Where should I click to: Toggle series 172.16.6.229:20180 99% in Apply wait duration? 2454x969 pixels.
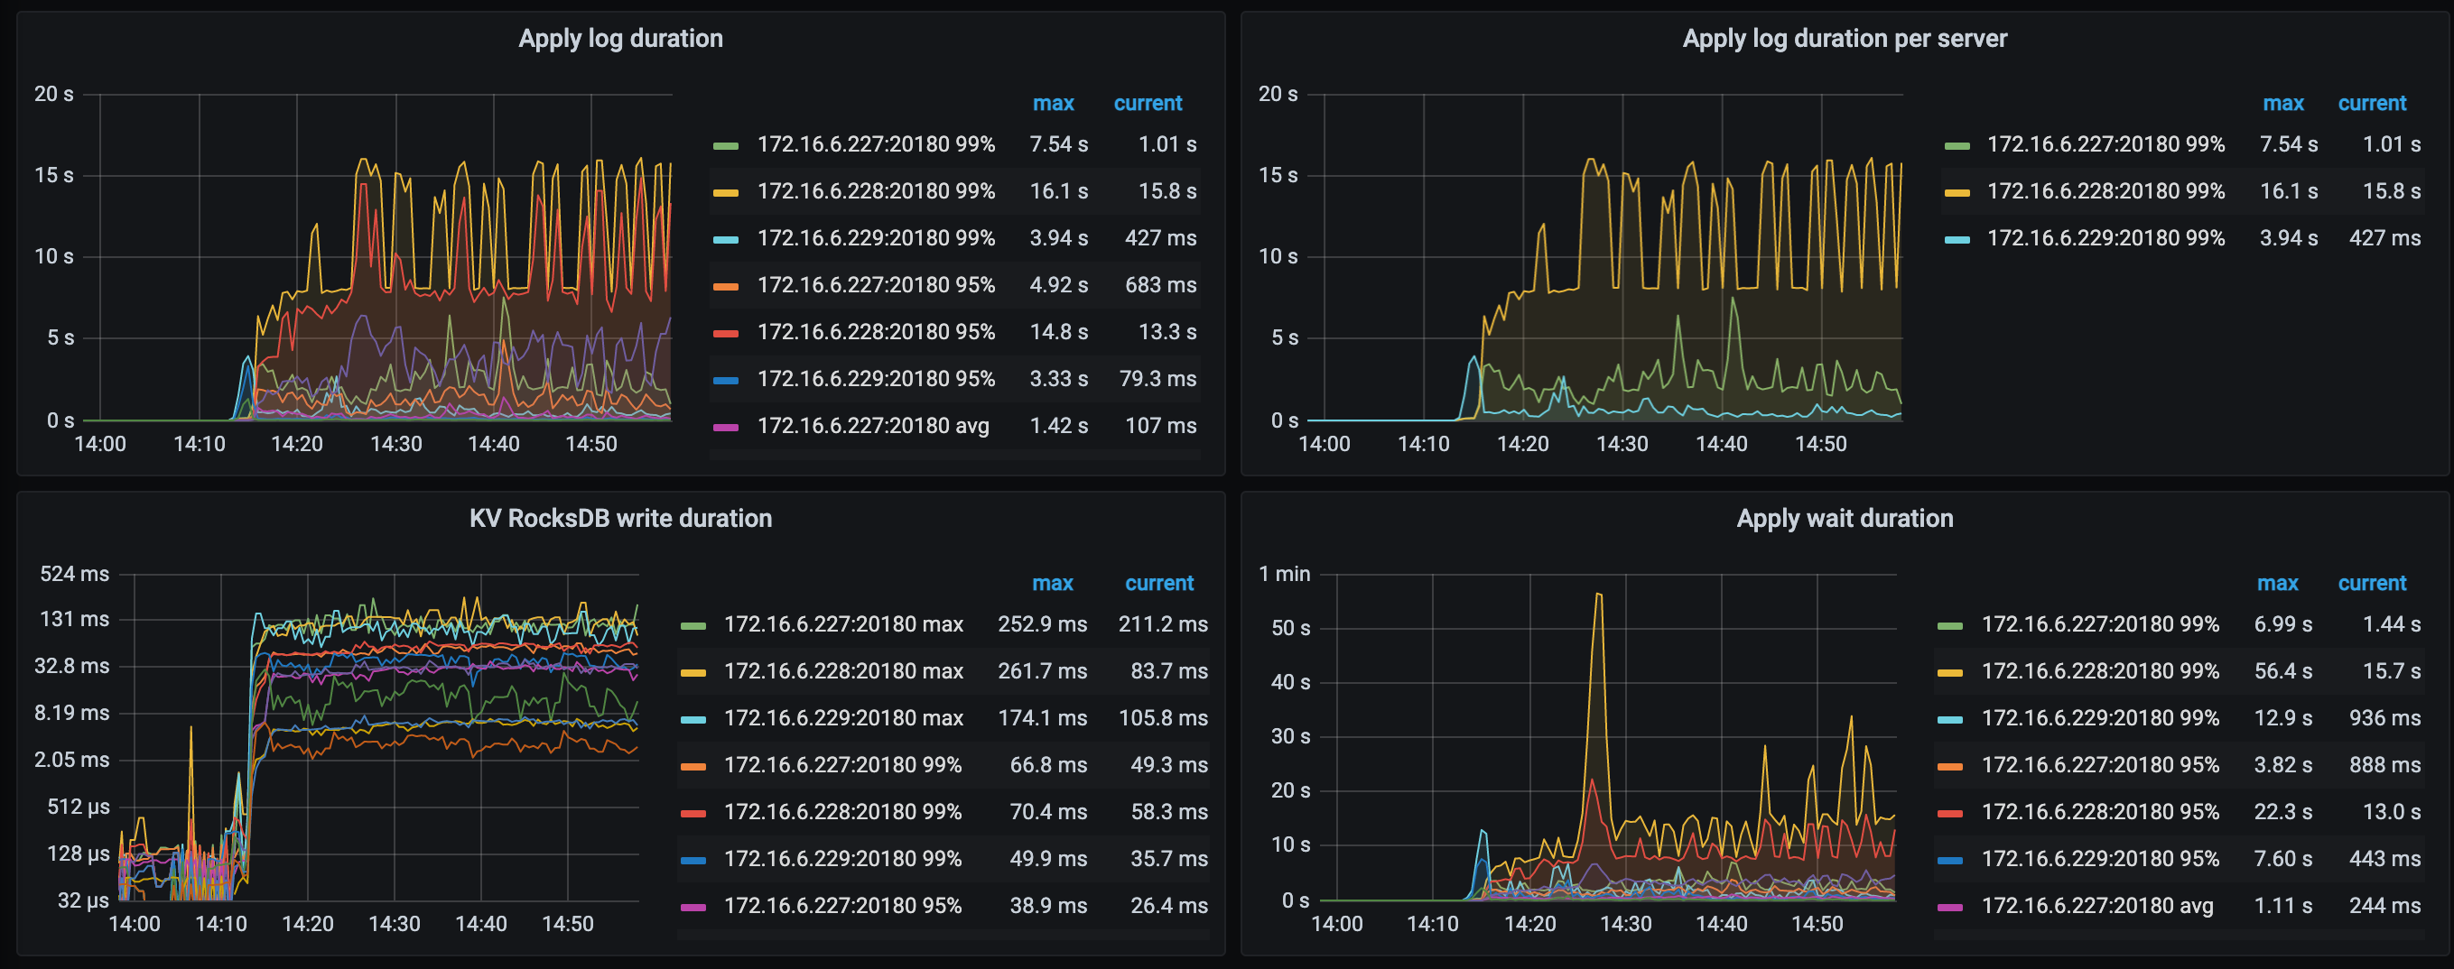pos(2099,717)
